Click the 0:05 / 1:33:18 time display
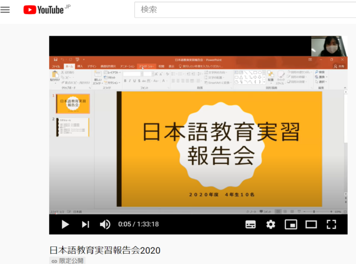 (x=138, y=224)
